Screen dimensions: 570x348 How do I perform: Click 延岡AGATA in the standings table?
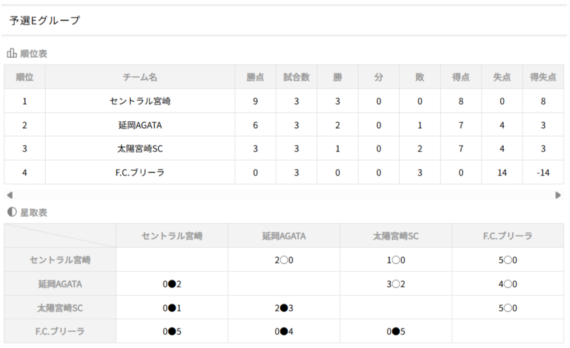[x=140, y=125]
